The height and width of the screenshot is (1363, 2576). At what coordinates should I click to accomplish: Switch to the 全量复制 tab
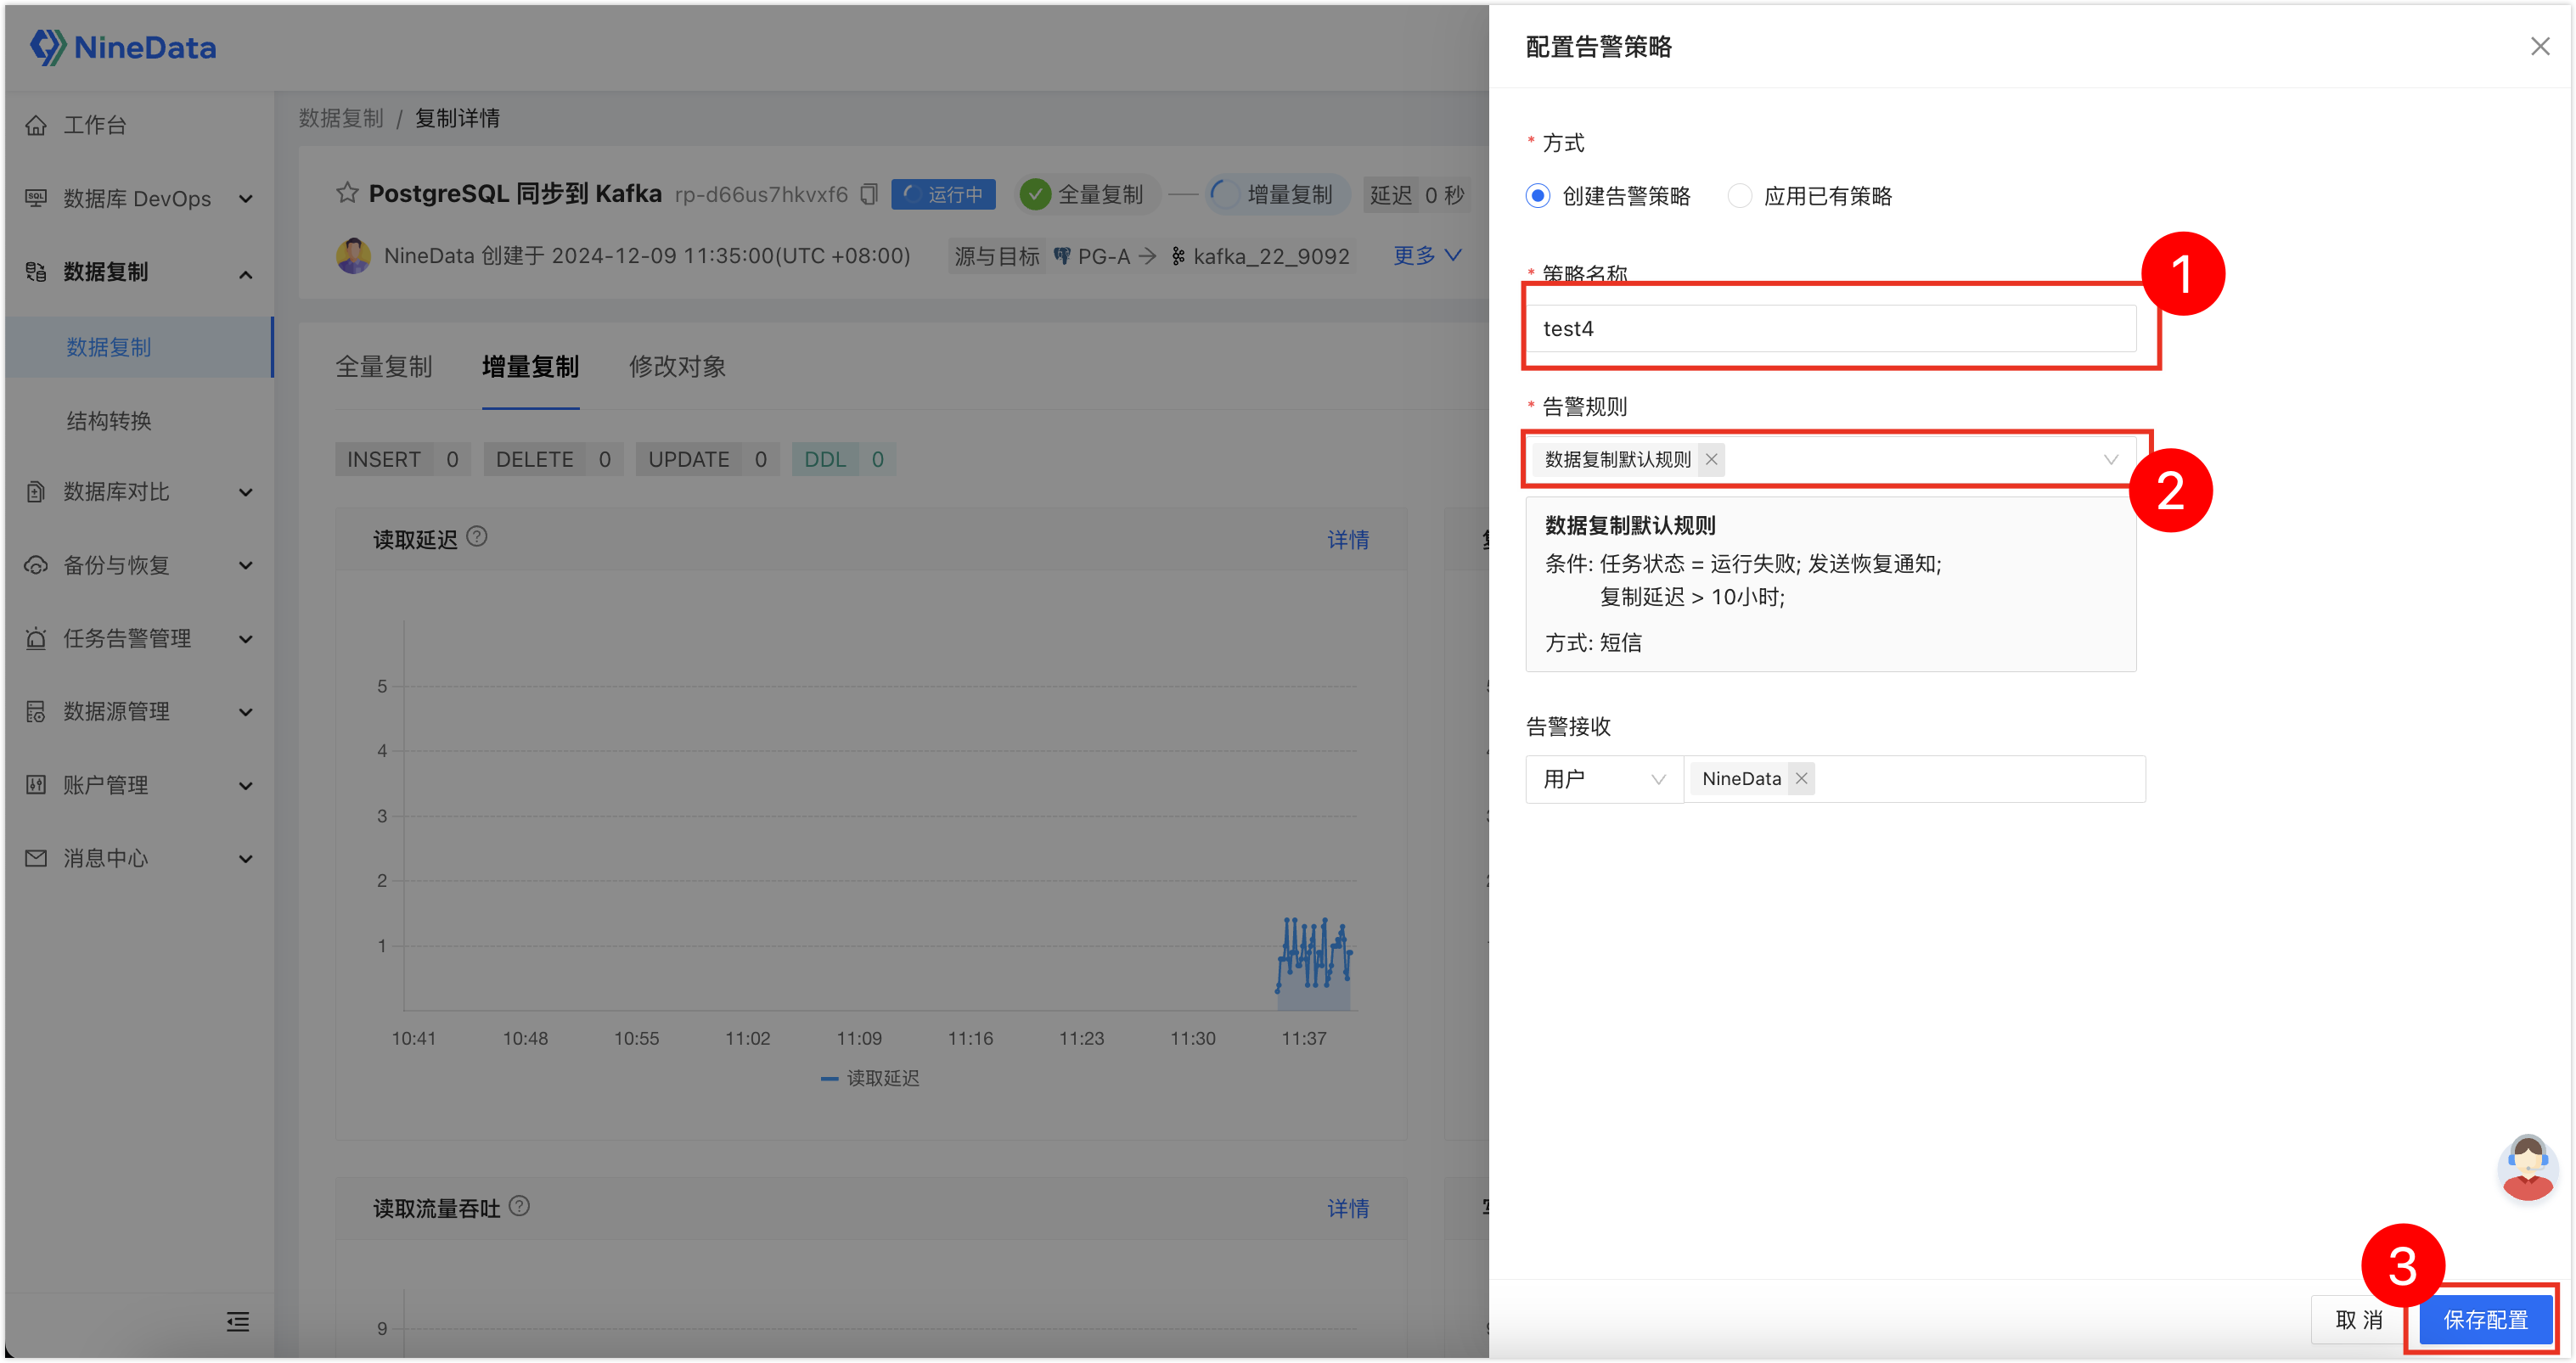[384, 367]
